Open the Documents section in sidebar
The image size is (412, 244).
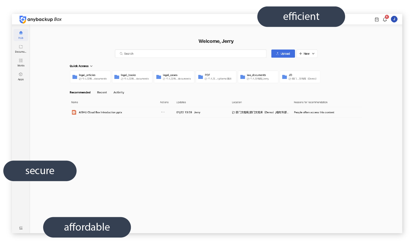point(21,49)
